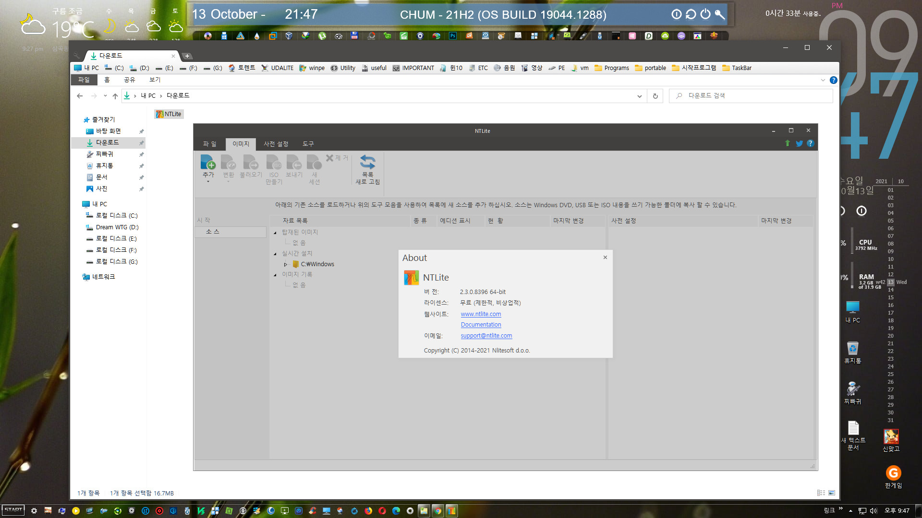The width and height of the screenshot is (922, 518).
Task: Select the NTLite 이미지 tab
Action: pos(241,144)
